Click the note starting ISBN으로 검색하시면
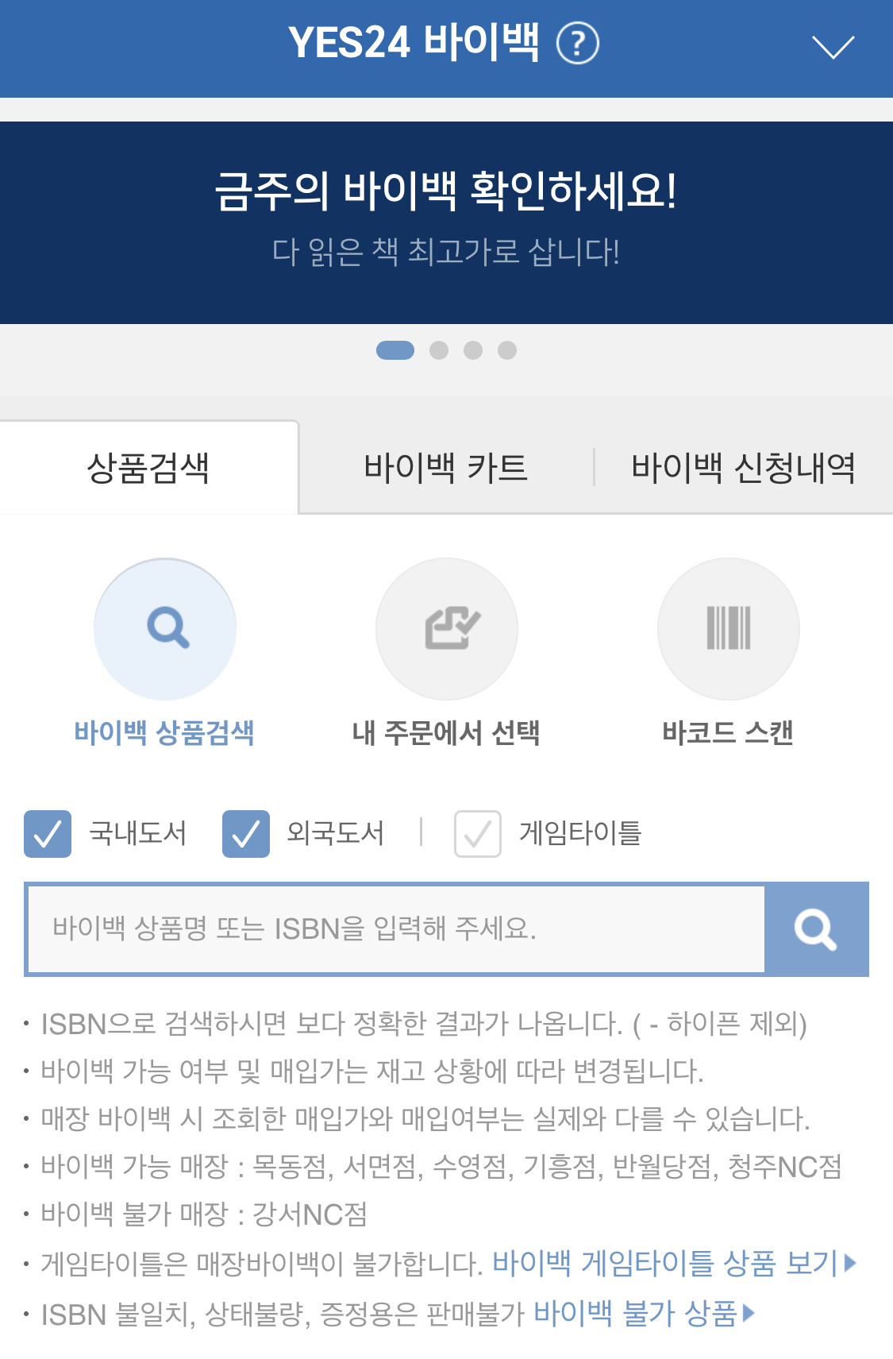Viewport: 893px width, 1359px height. [x=424, y=1024]
